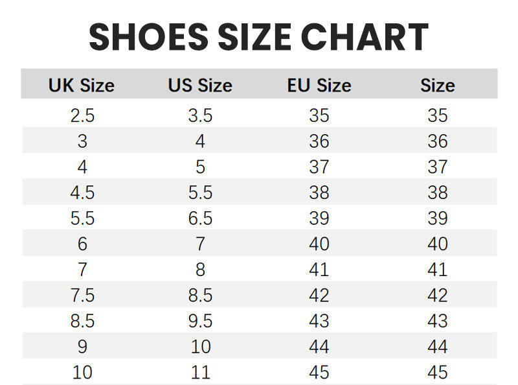Click the US Size column header
518x385 pixels.
click(200, 86)
